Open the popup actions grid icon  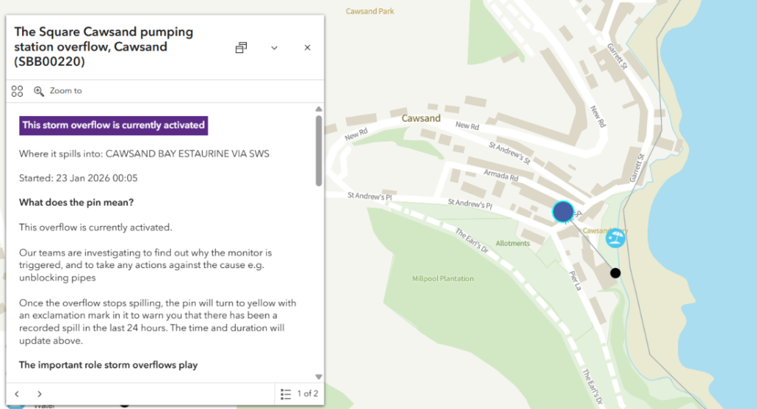point(17,91)
